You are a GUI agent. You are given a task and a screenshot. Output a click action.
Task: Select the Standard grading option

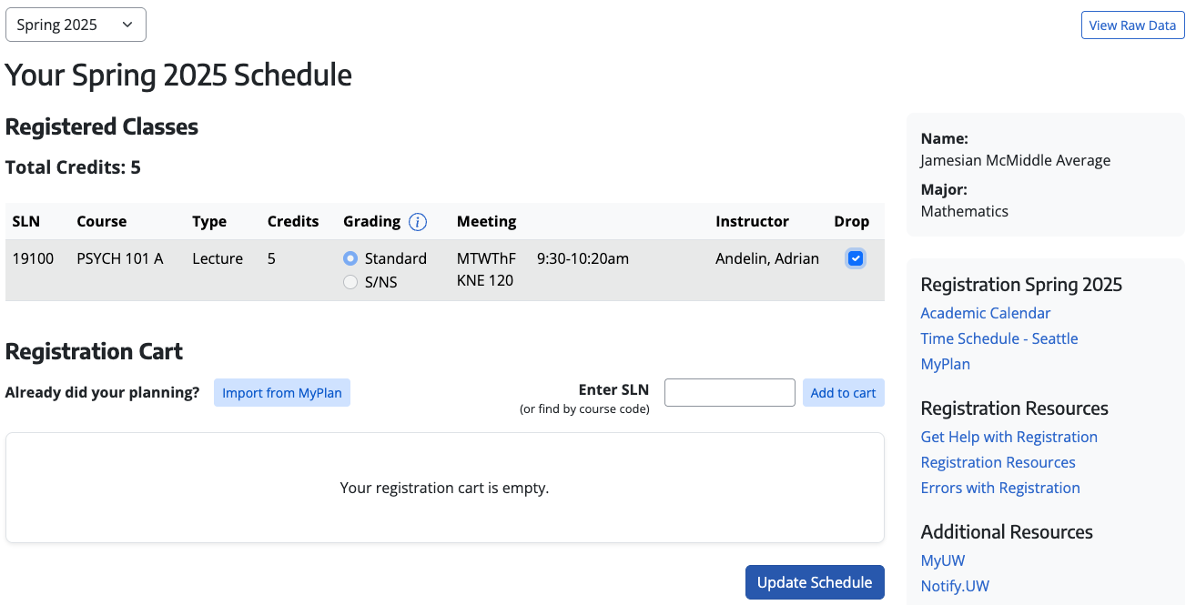350,259
